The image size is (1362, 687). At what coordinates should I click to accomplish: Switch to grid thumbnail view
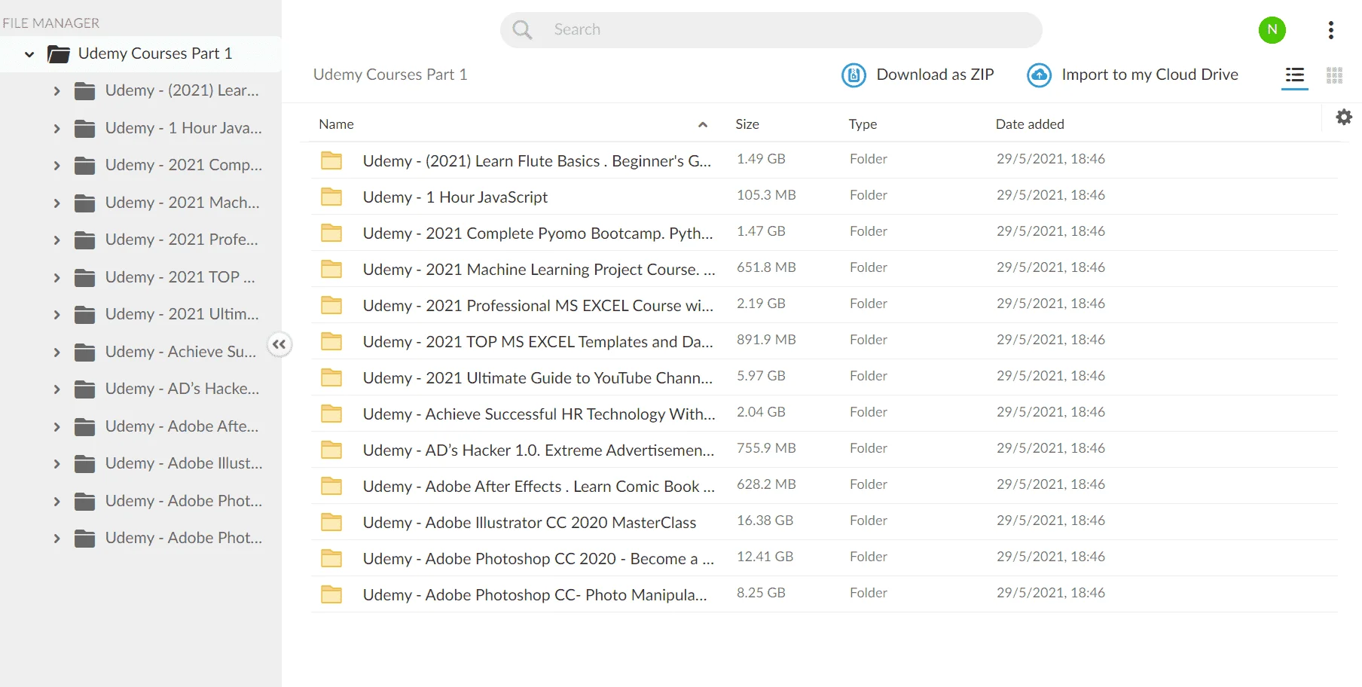click(1335, 75)
